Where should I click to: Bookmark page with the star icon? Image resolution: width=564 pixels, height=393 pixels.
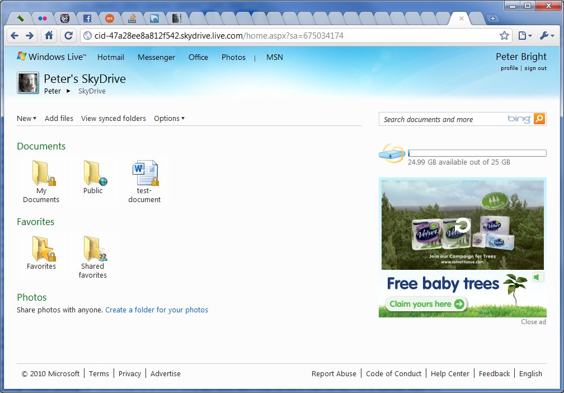[x=504, y=36]
